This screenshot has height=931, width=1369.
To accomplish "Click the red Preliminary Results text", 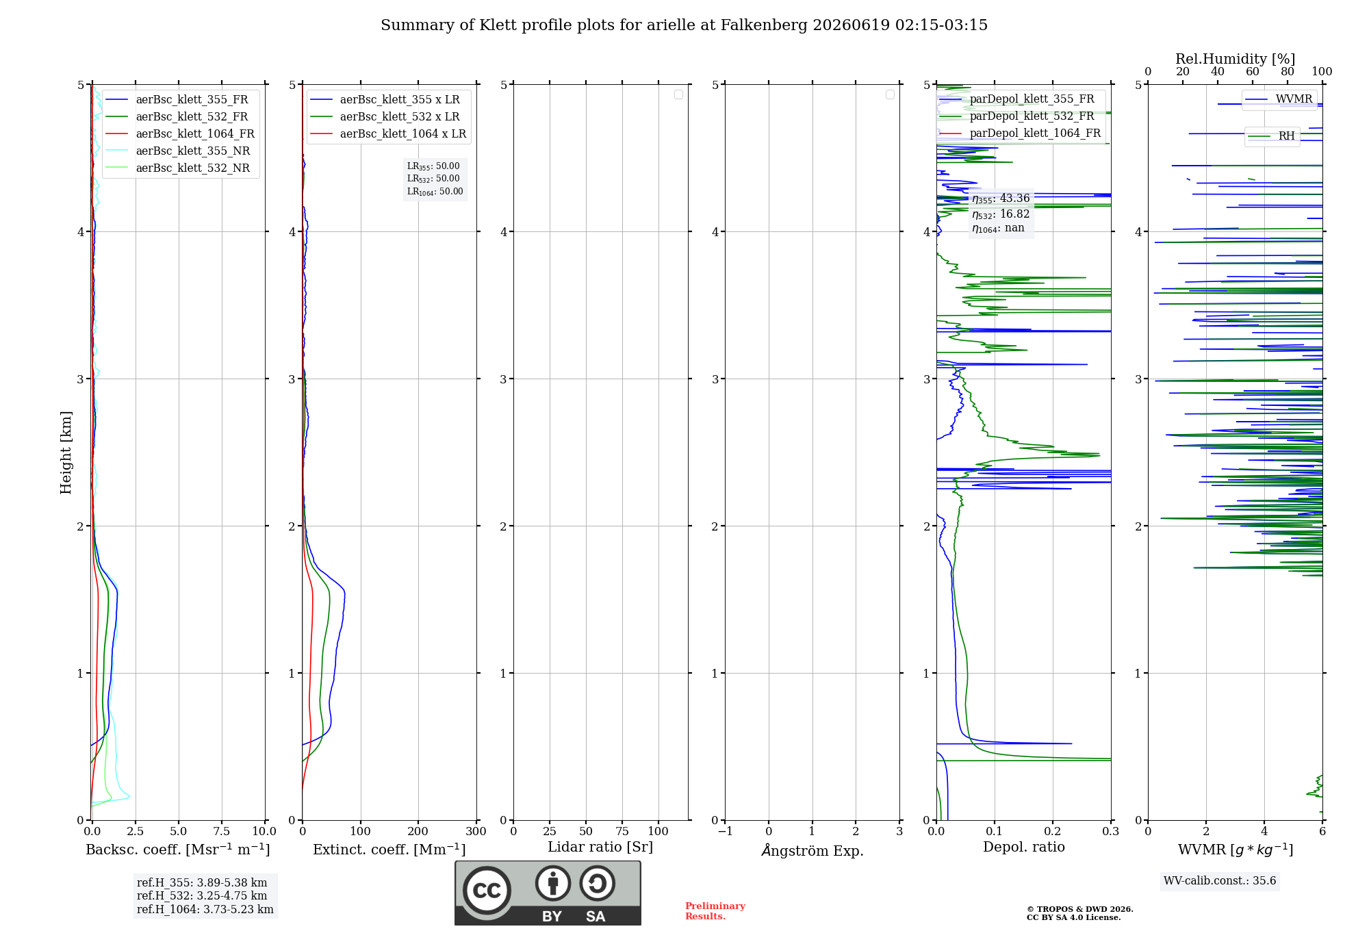I will pyautogui.click(x=715, y=911).
